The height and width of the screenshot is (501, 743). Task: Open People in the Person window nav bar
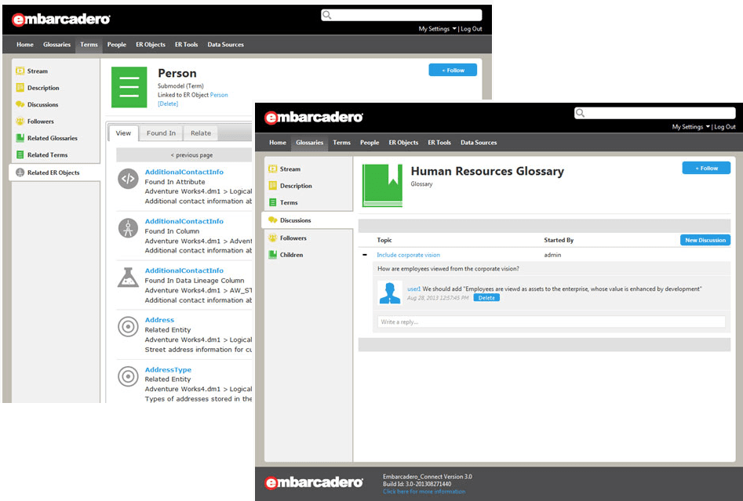pos(117,45)
